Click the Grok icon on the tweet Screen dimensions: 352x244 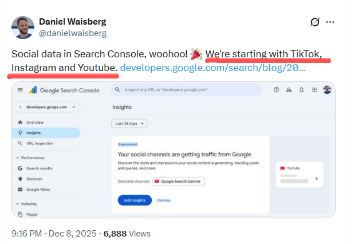pyautogui.click(x=315, y=22)
